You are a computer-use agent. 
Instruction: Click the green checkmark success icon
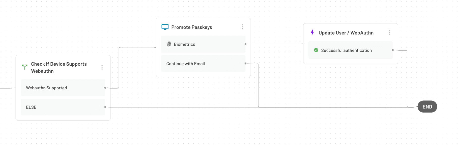pos(316,50)
